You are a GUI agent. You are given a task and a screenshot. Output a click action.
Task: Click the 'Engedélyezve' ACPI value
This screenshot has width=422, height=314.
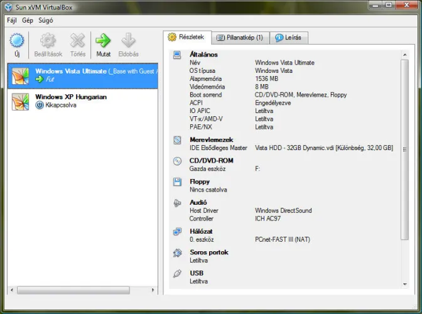[x=273, y=103]
